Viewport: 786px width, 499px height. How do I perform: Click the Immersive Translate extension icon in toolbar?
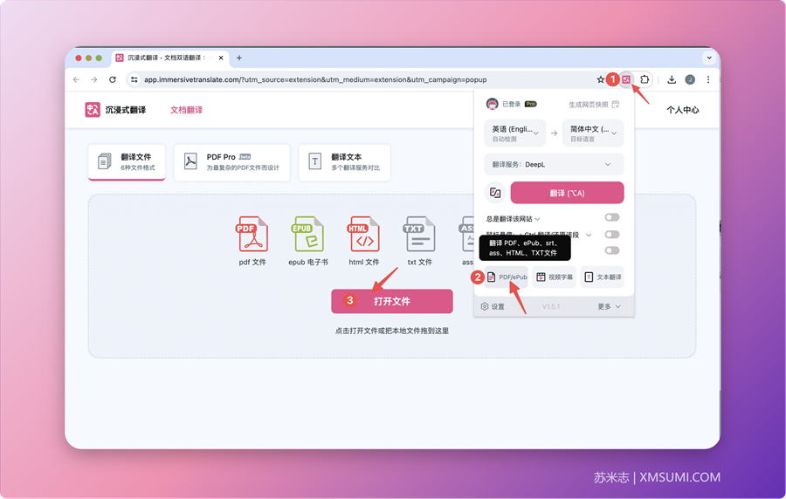click(x=626, y=79)
